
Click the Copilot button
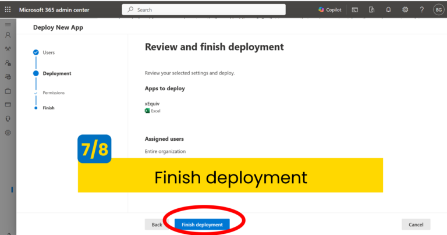click(x=329, y=10)
